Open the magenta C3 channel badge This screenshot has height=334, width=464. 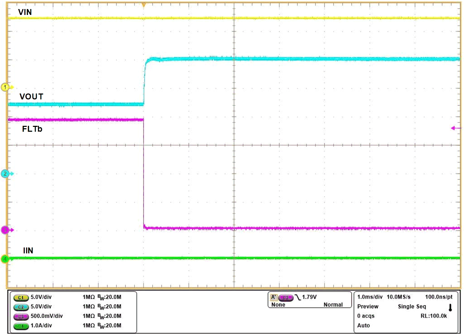pyautogui.click(x=21, y=316)
